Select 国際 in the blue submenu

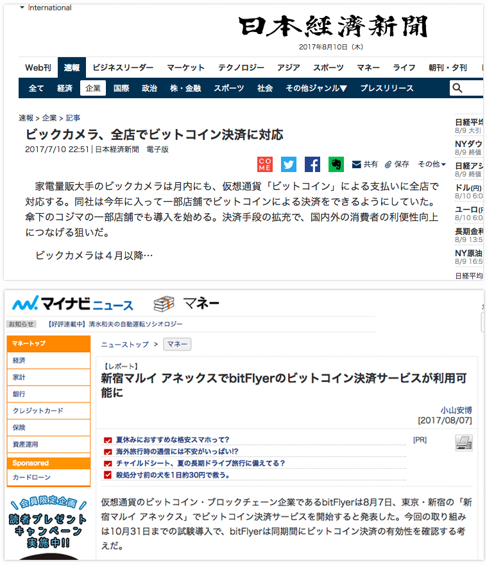[121, 88]
